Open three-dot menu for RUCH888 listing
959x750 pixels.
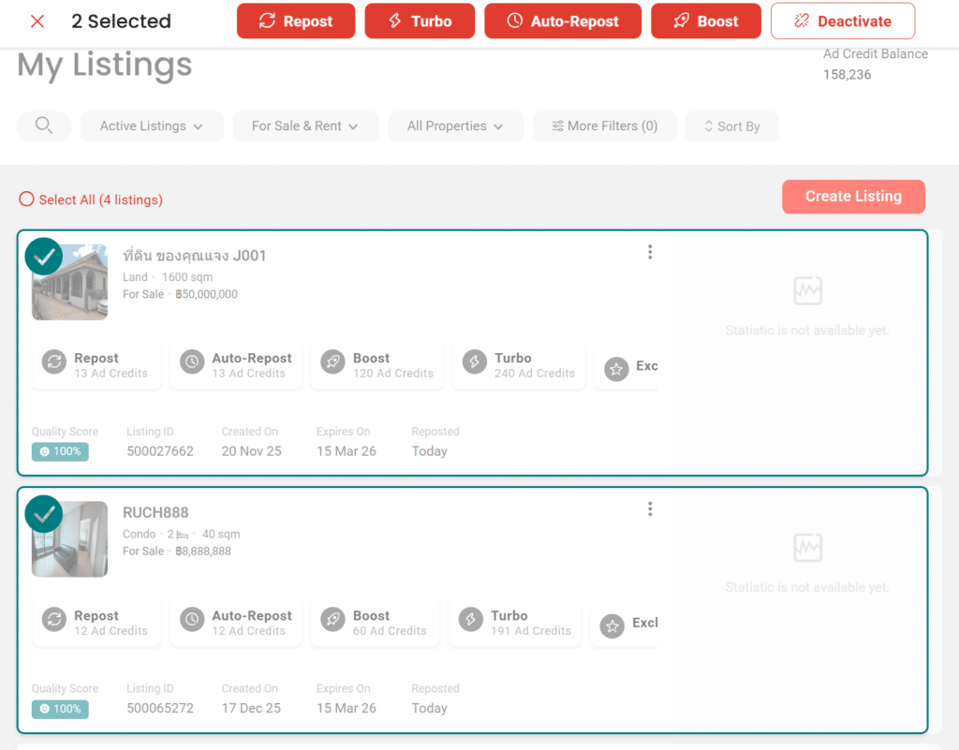pyautogui.click(x=650, y=509)
